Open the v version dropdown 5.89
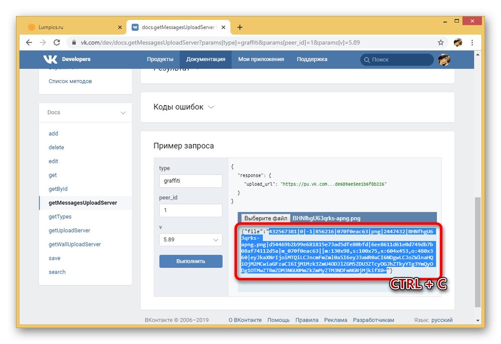Viewport: 501px width, 344px height. pyautogui.click(x=191, y=239)
